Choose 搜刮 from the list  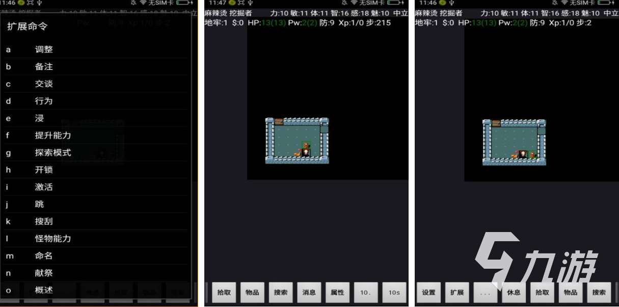97,221
